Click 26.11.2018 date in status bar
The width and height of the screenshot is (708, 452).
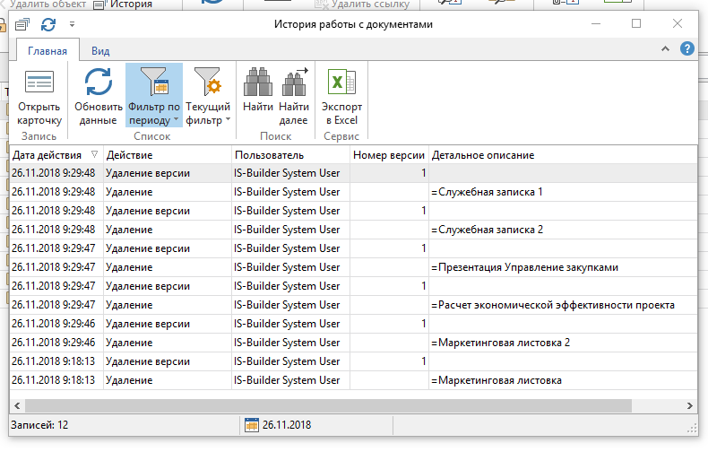pos(287,425)
